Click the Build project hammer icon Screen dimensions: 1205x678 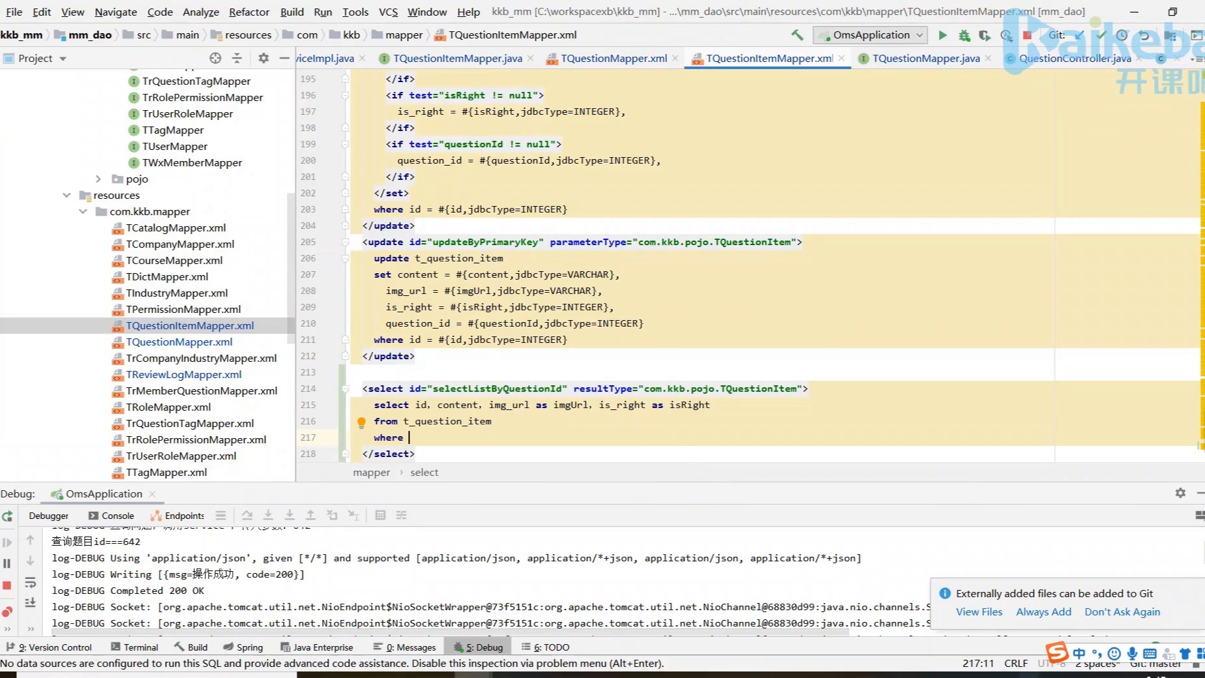pyautogui.click(x=797, y=35)
